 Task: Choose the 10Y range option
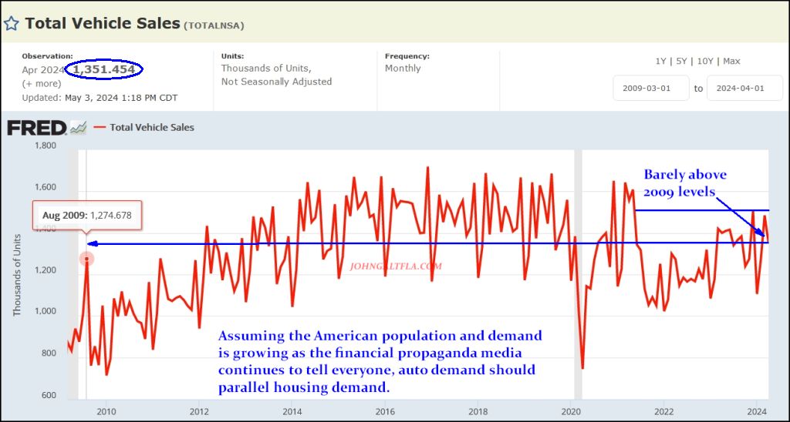[x=705, y=62]
